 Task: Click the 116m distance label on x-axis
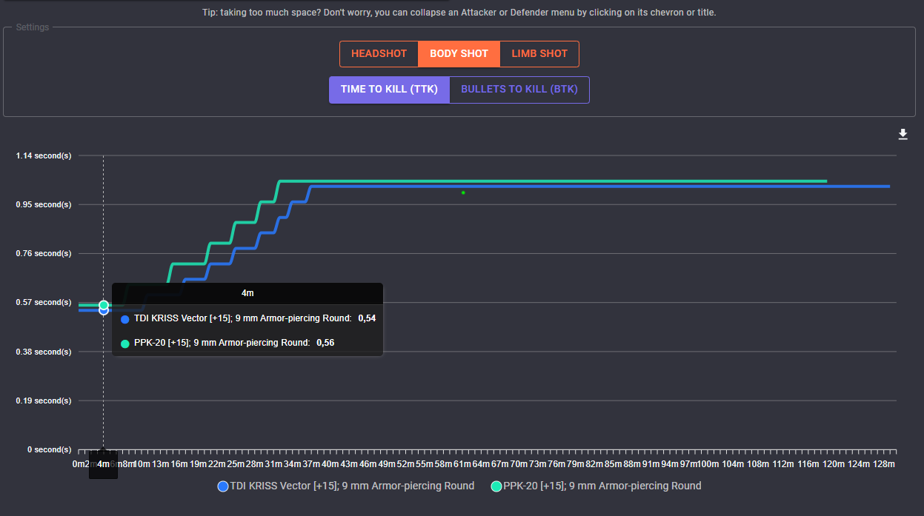(809, 464)
